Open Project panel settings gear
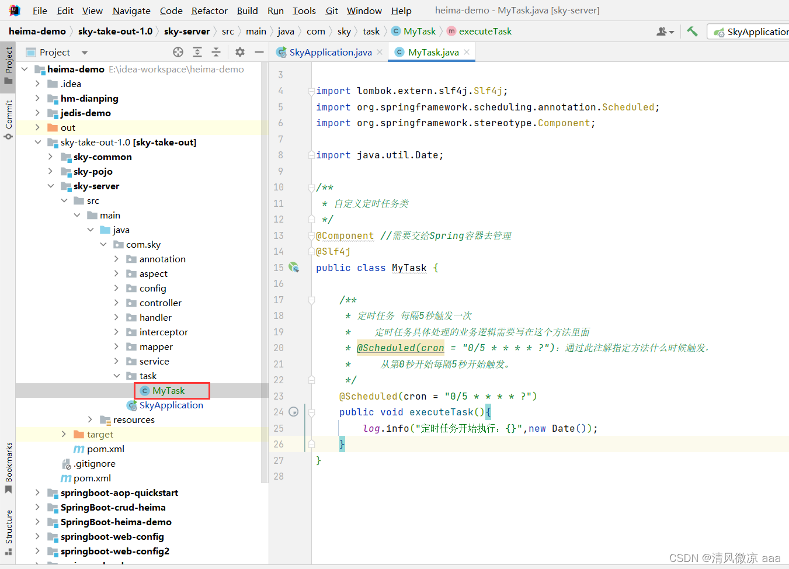The width and height of the screenshot is (789, 569). point(240,52)
